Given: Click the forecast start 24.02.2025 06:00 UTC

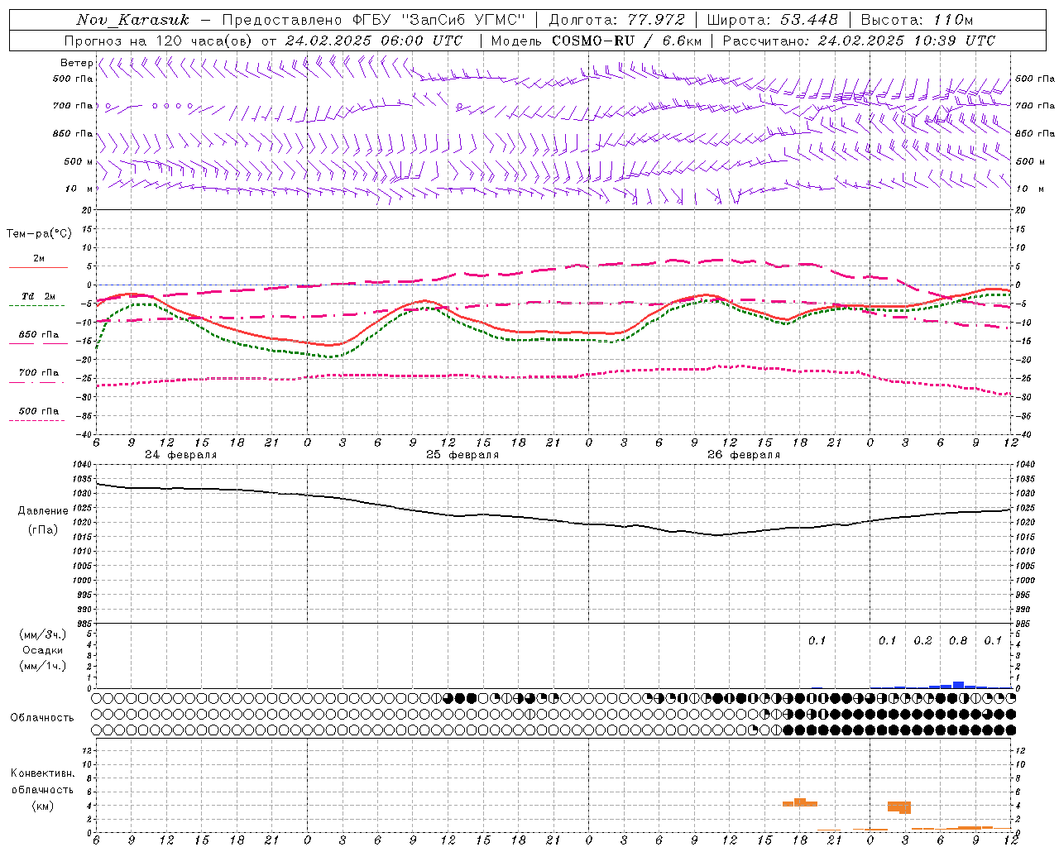Looking at the screenshot, I should click(374, 41).
